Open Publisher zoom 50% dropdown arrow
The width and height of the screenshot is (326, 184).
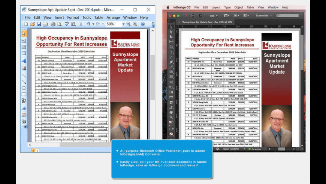coord(123,24)
